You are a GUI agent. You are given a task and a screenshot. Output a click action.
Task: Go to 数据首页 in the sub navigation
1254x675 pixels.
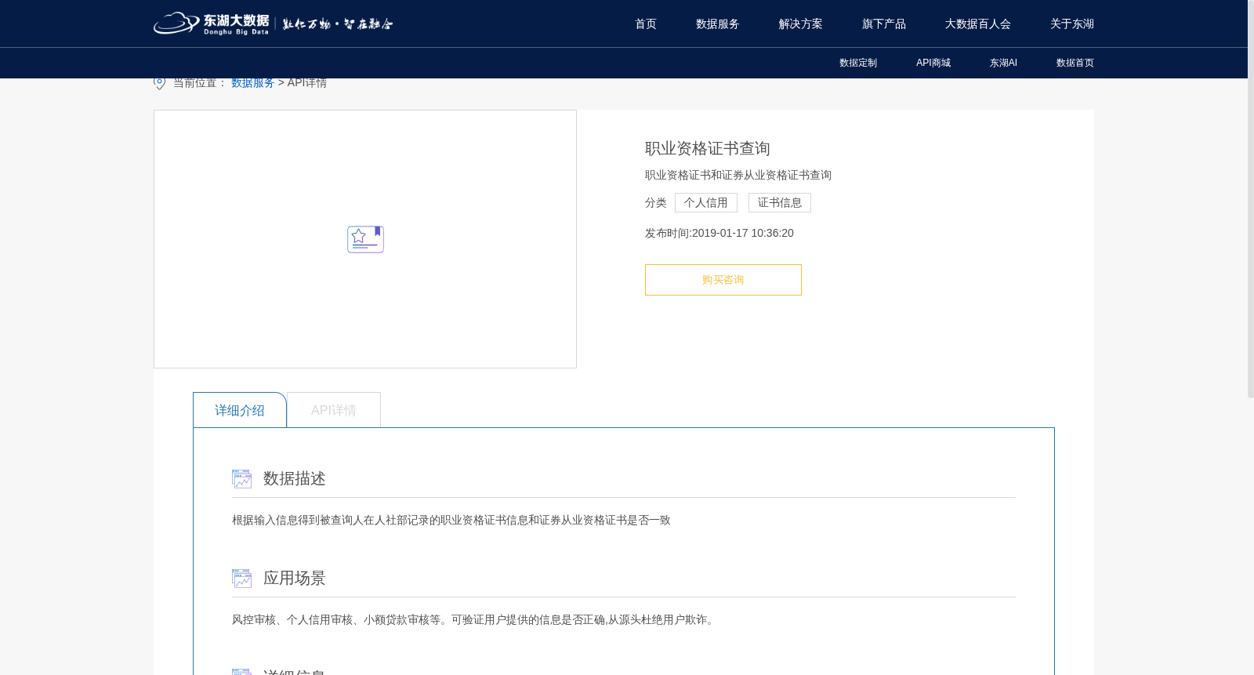tap(1075, 63)
